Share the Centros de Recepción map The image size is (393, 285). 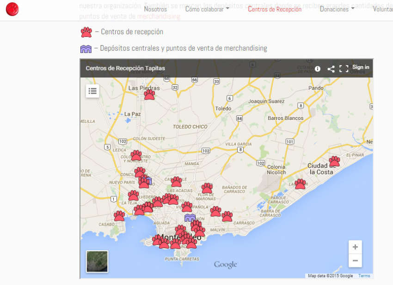(x=331, y=69)
